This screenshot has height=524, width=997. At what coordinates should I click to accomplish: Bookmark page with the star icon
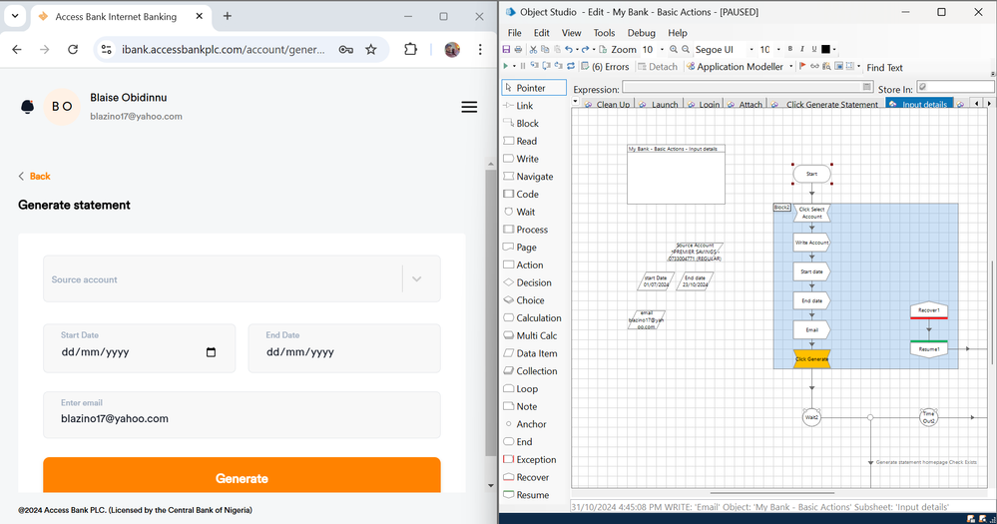371,50
